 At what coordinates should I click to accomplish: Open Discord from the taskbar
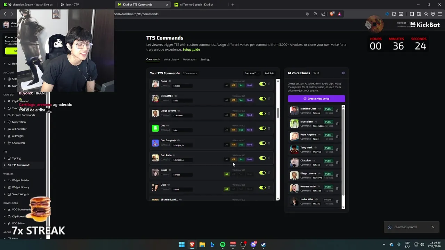[x=253, y=244]
